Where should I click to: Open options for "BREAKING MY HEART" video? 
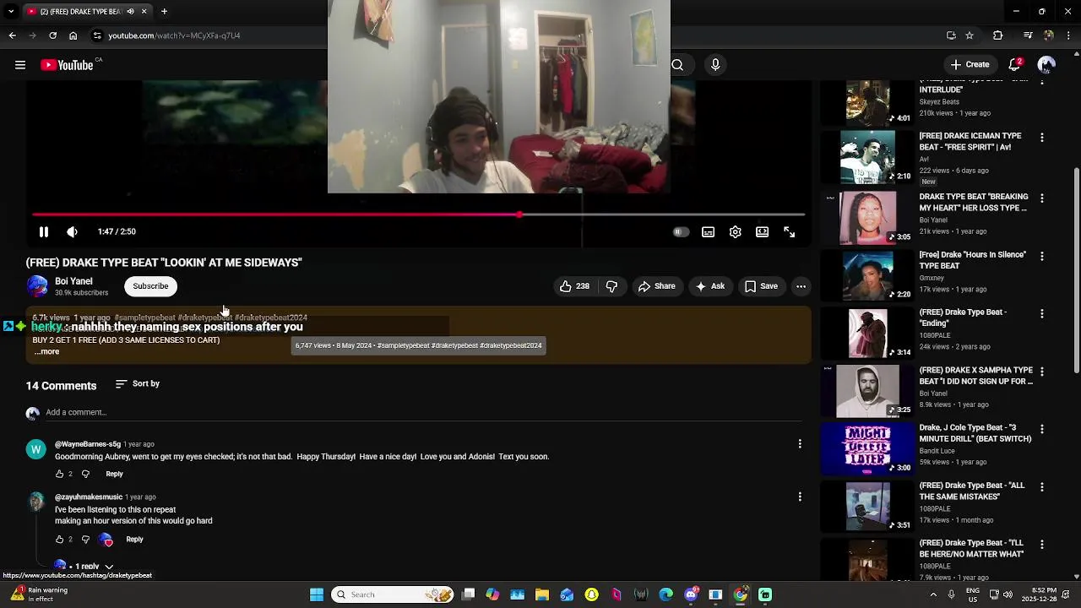[1041, 198]
